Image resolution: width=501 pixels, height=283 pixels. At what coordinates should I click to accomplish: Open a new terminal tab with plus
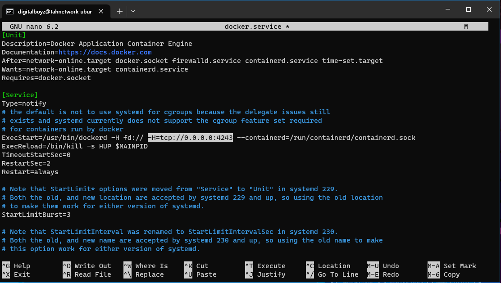pyautogui.click(x=119, y=11)
